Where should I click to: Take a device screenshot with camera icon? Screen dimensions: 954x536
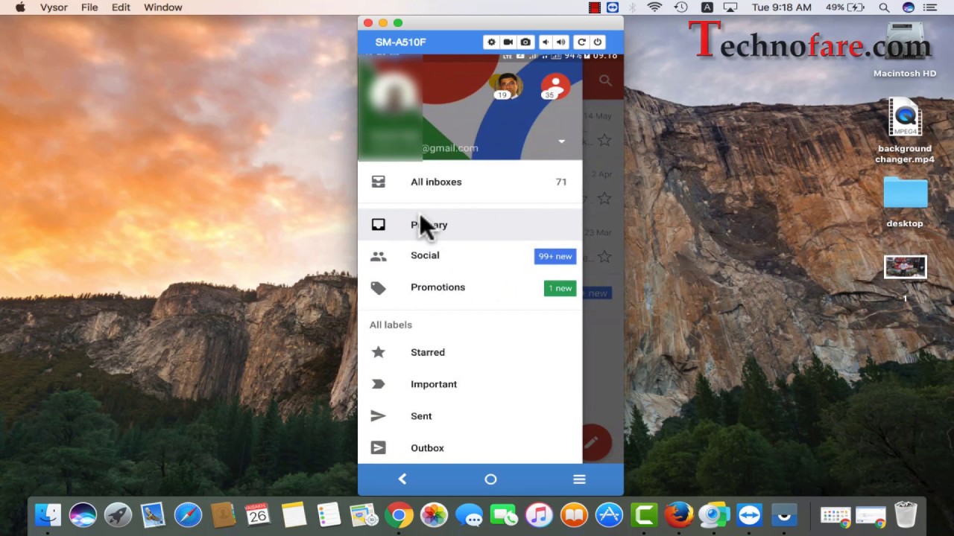525,42
